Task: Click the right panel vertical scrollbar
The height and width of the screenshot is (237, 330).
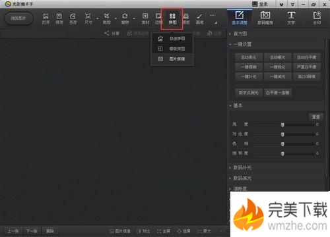Action: 327,107
